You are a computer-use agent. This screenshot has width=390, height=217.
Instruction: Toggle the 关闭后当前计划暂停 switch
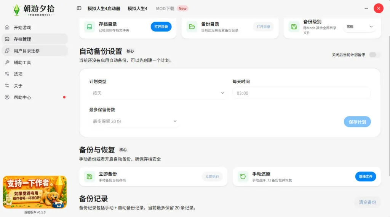click(374, 55)
